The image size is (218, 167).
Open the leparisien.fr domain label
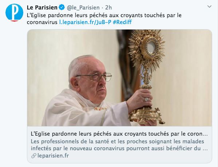pos(53,156)
